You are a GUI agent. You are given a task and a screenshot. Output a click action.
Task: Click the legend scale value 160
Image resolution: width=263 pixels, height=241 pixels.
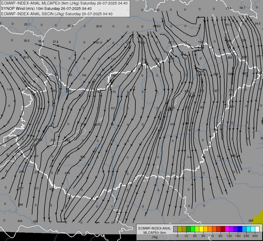point(238,236)
